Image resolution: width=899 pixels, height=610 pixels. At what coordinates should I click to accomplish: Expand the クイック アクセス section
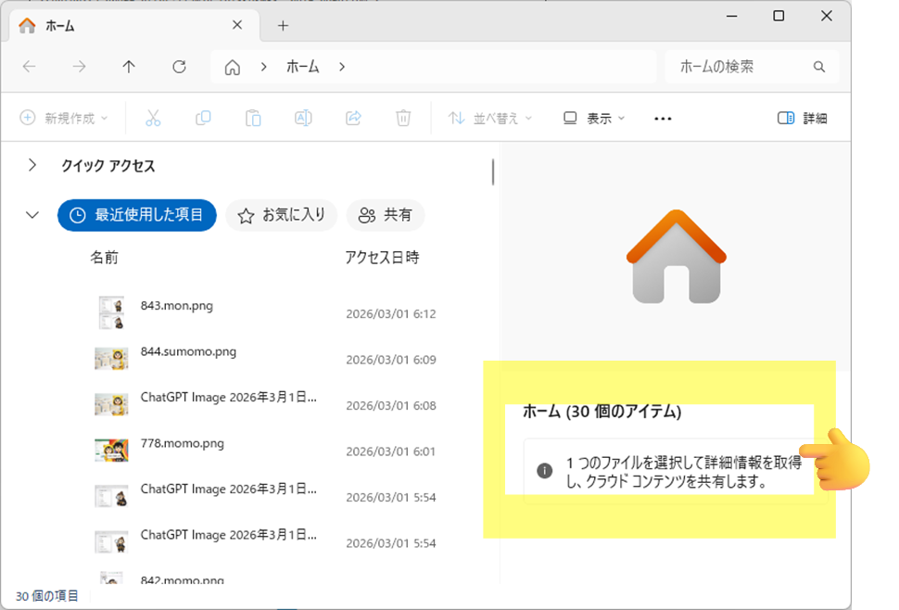click(x=32, y=165)
